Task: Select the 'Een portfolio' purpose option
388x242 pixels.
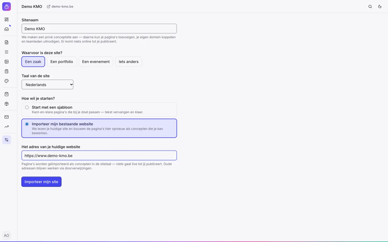Action: (62, 62)
